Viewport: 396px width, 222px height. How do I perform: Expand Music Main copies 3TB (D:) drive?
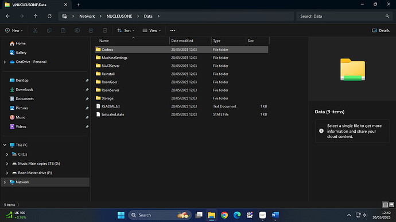7,164
